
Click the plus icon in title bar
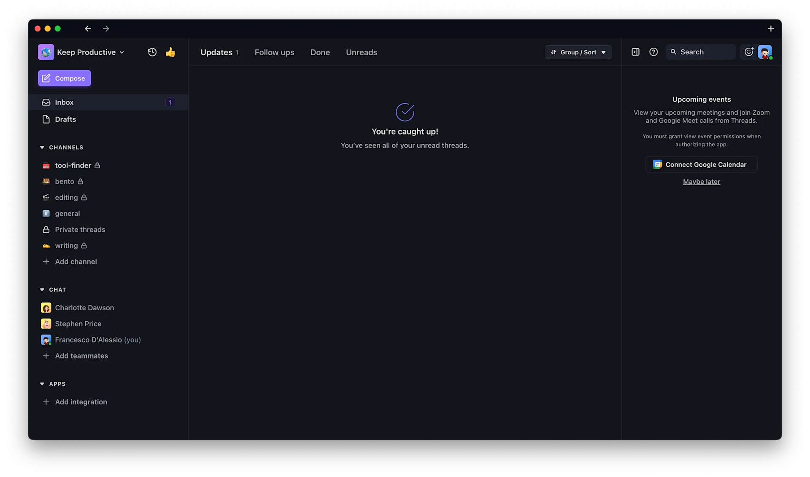point(771,29)
